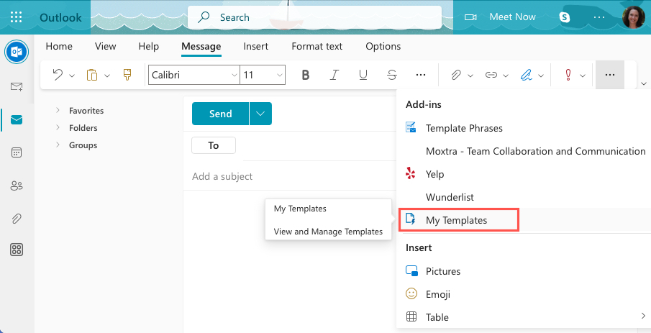This screenshot has height=333, width=651.
Task: Click the My Templates add-in icon
Action: [x=411, y=219]
